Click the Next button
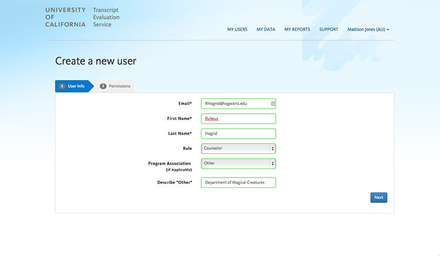Image resolution: width=440 pixels, height=256 pixels. pyautogui.click(x=378, y=197)
